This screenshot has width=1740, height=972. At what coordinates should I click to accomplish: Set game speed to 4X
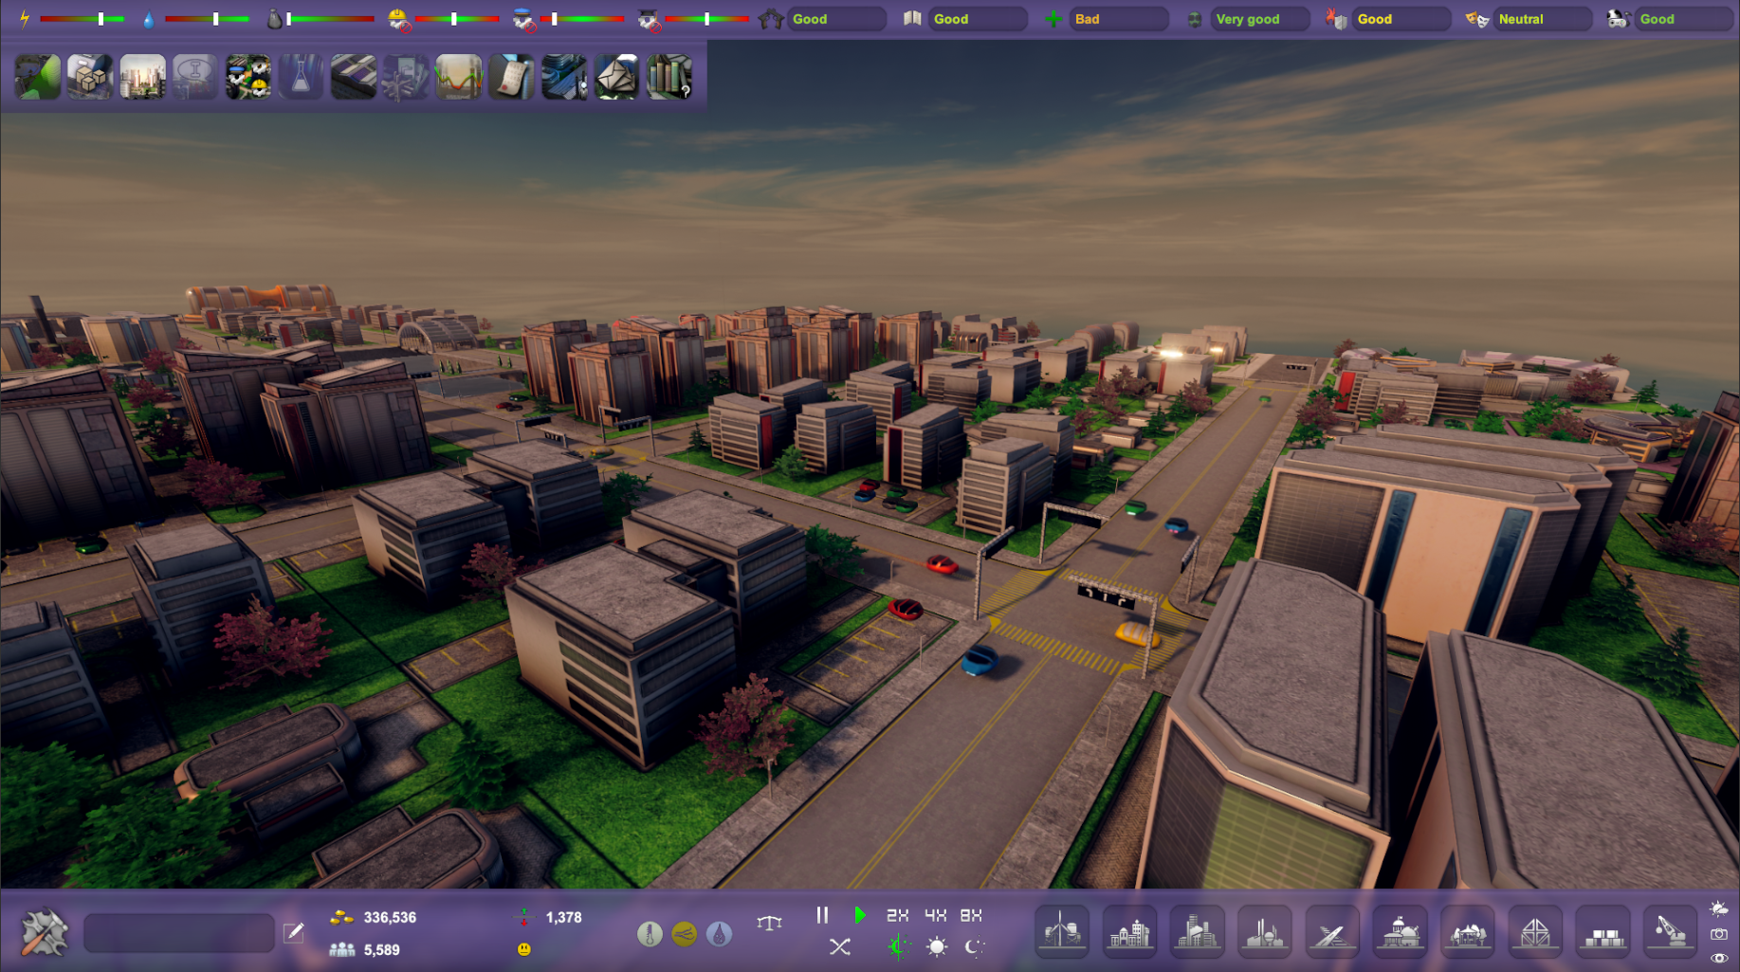(x=935, y=915)
